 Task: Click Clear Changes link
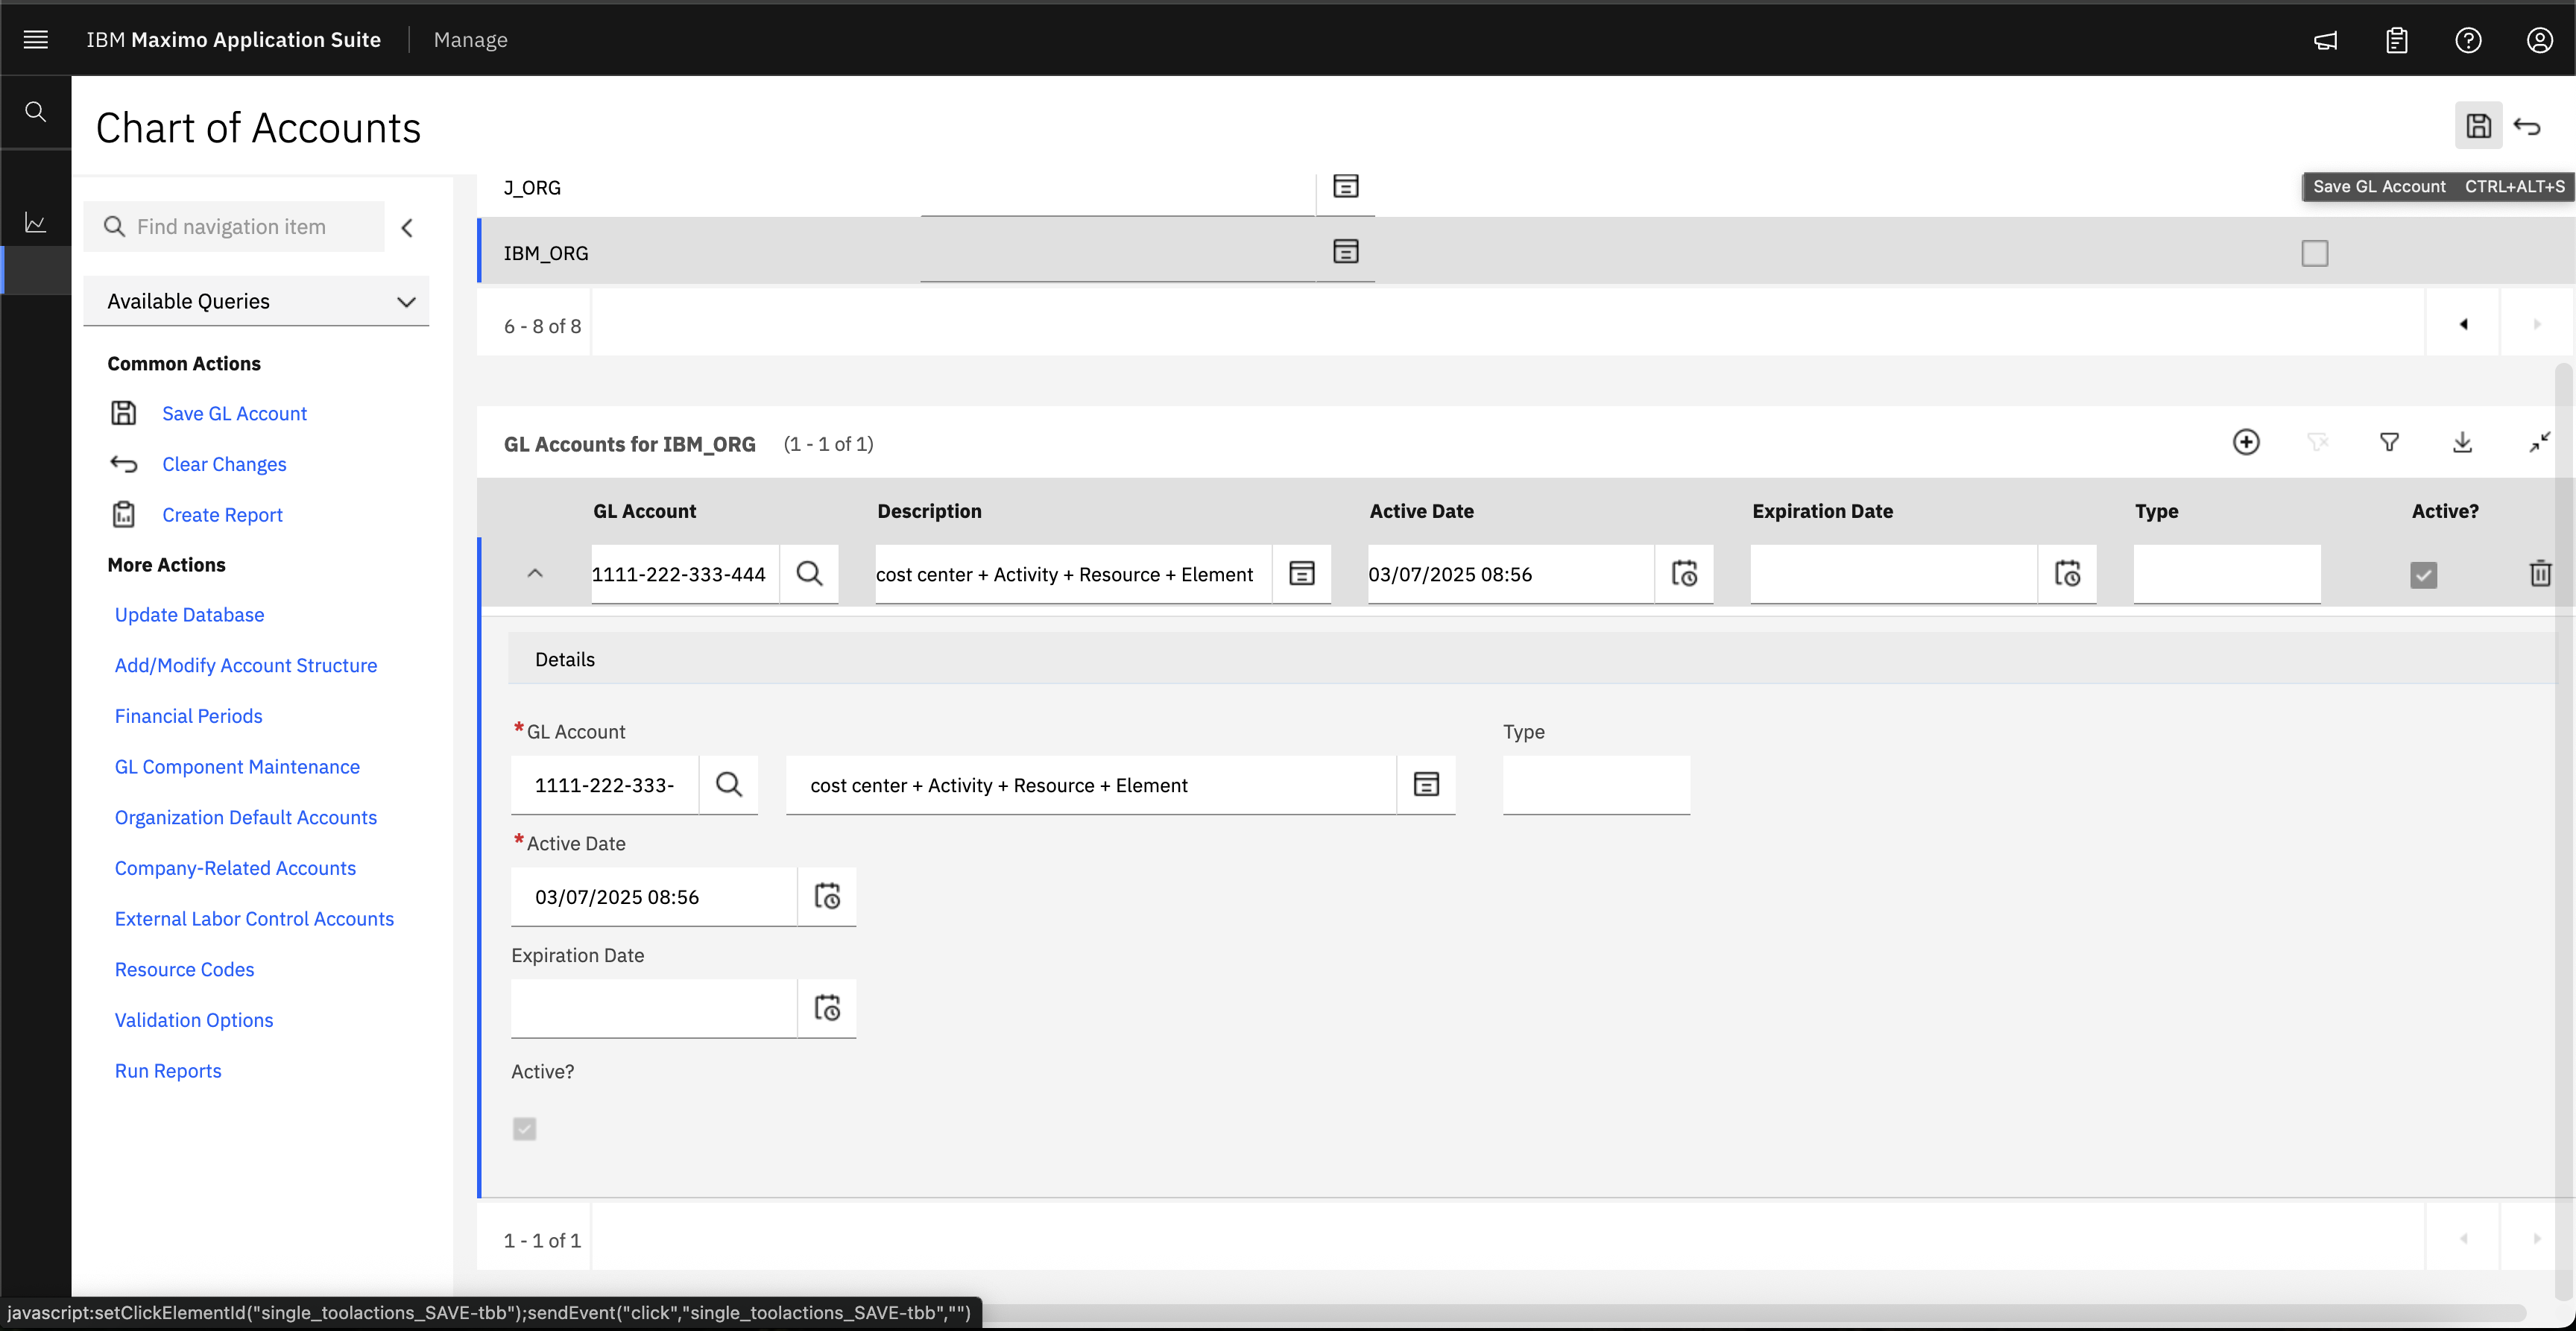click(224, 464)
